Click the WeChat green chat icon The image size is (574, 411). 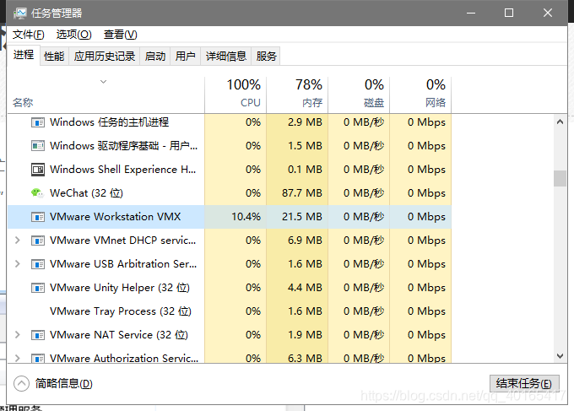pyautogui.click(x=37, y=193)
